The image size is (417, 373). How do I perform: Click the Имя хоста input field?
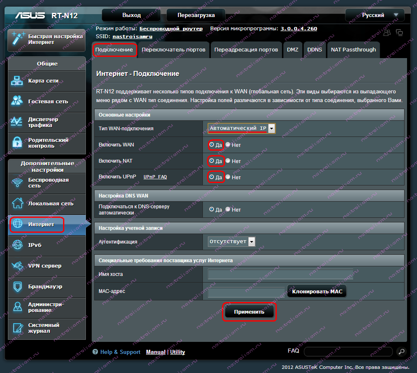280,274
